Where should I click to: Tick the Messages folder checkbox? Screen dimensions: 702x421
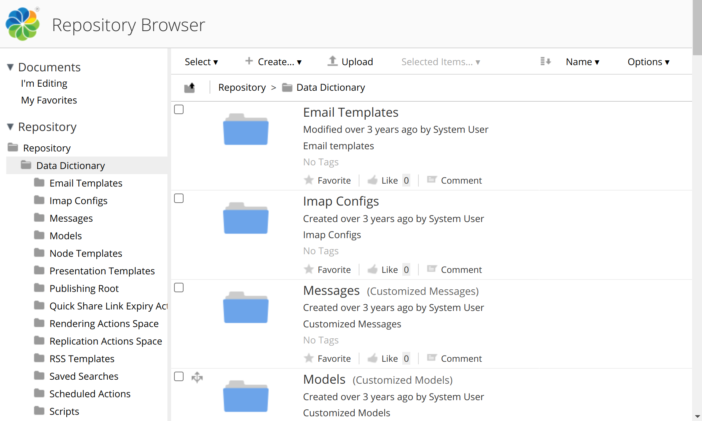tap(179, 287)
